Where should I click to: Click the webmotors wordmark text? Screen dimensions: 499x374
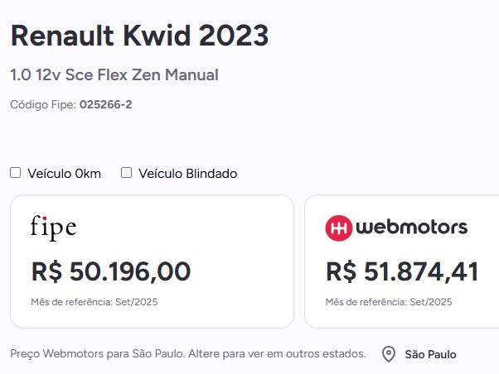(x=412, y=228)
